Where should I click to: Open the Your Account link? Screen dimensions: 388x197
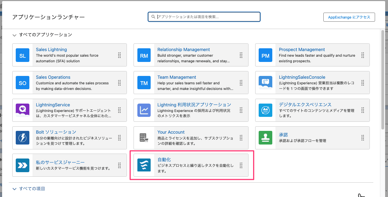[171, 132]
